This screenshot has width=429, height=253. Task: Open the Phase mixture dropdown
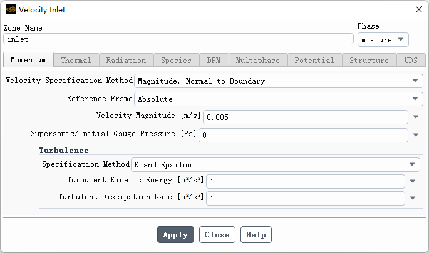click(x=383, y=40)
